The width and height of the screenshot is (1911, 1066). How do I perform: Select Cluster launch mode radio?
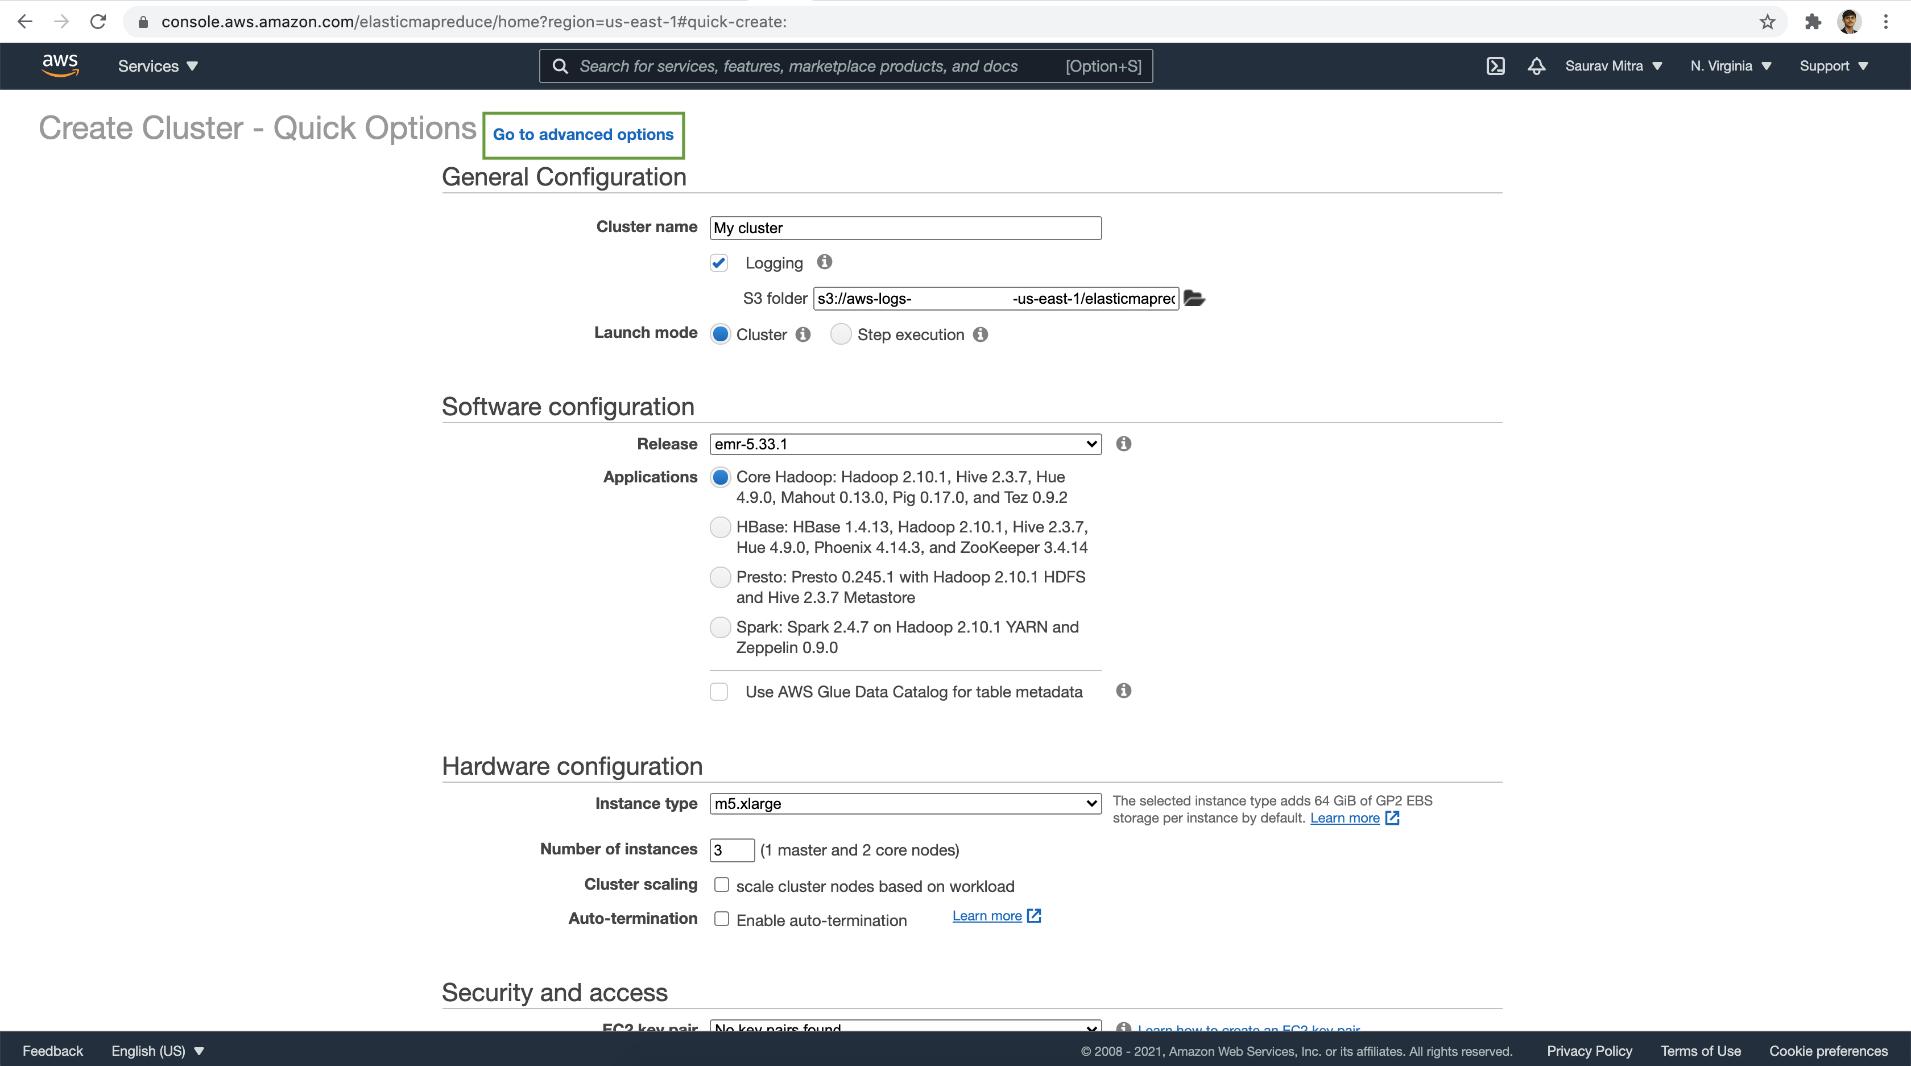tap(721, 334)
